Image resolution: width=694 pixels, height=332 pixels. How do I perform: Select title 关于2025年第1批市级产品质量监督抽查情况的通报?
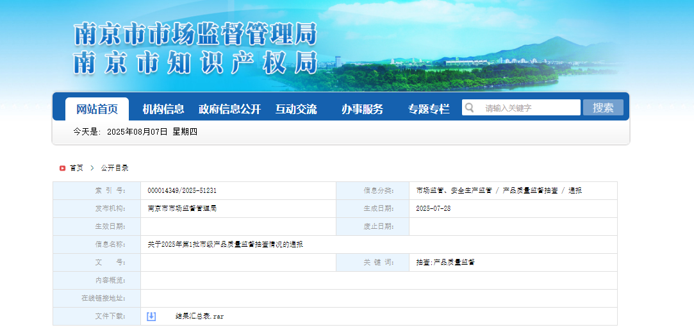pos(226,244)
